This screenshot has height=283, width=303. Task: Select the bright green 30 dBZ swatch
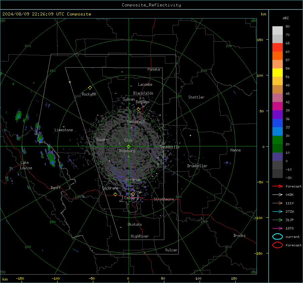coord(277,140)
